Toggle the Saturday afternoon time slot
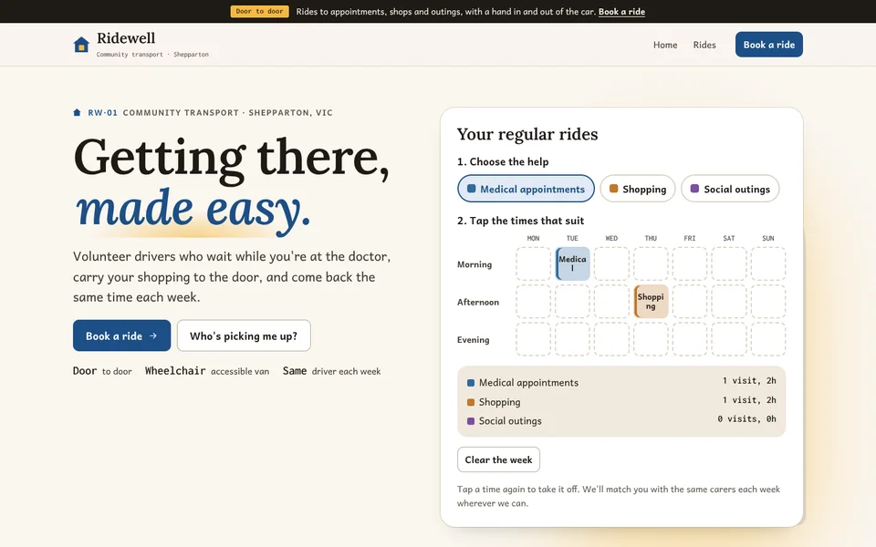The height and width of the screenshot is (547, 876). pyautogui.click(x=729, y=302)
